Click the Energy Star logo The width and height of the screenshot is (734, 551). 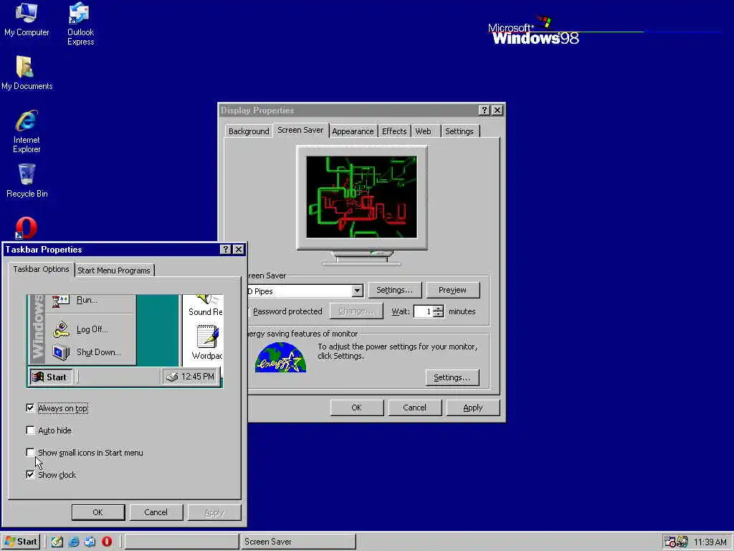pyautogui.click(x=280, y=357)
